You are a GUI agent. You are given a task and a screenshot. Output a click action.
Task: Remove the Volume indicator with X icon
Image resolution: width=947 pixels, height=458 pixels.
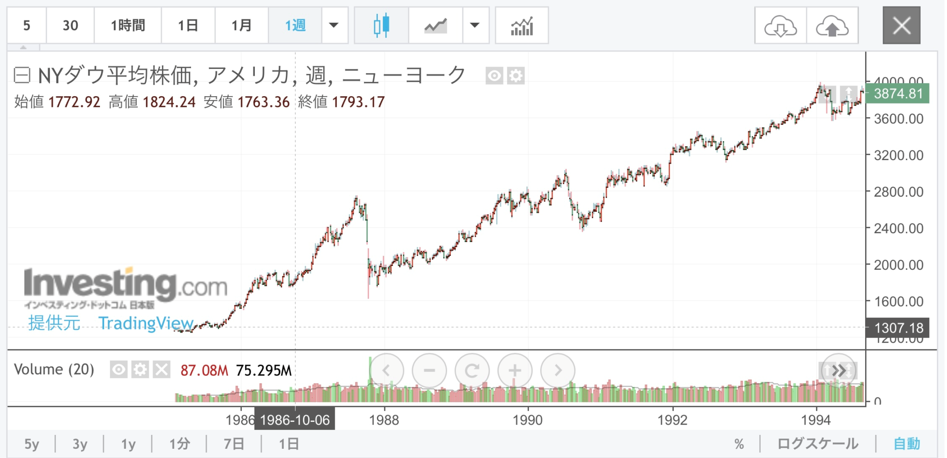click(x=161, y=370)
